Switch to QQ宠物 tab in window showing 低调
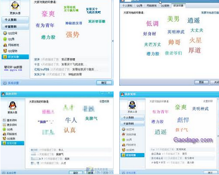Viewport: 219px width, 175px height. 165,6
